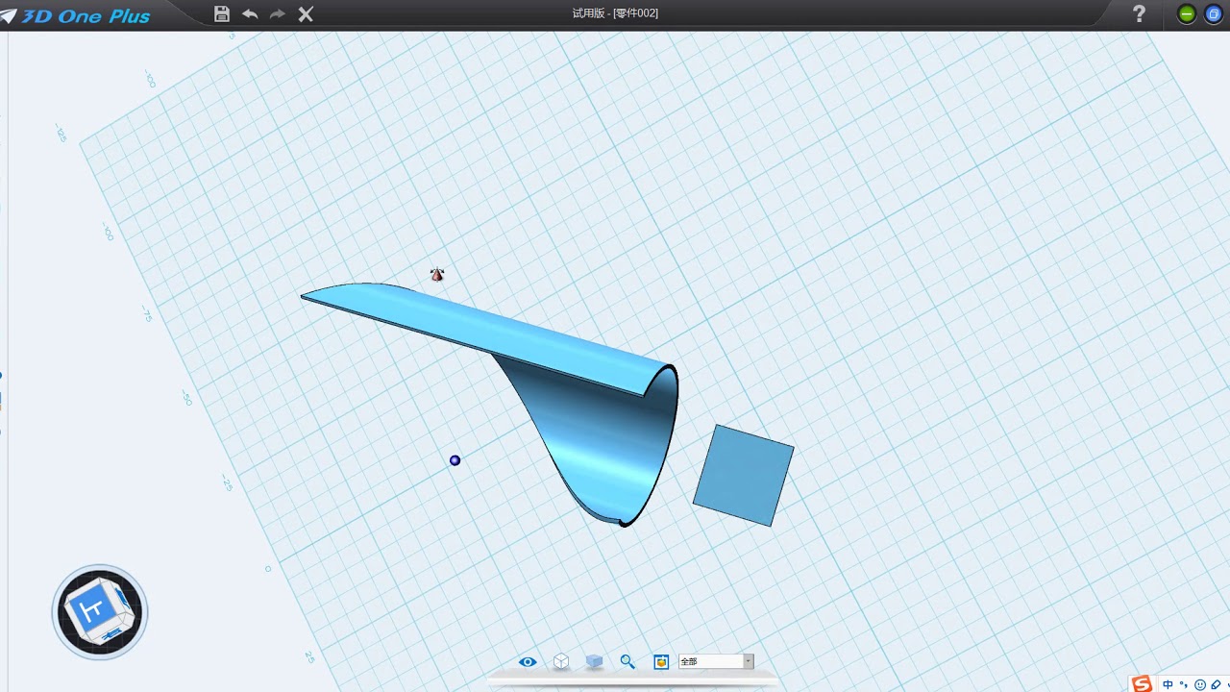
Task: Select the flat blue square face
Action: (744, 475)
